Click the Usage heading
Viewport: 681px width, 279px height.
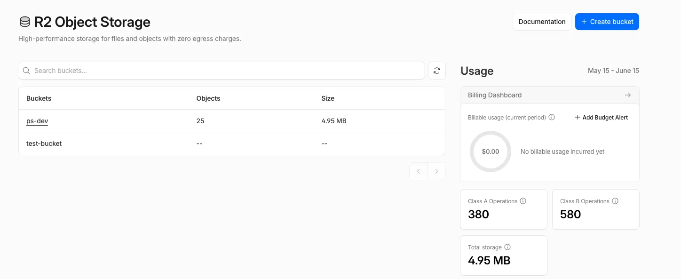477,71
